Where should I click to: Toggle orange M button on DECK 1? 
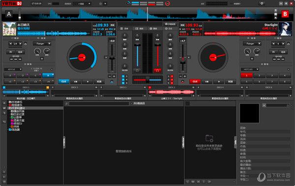48,87
